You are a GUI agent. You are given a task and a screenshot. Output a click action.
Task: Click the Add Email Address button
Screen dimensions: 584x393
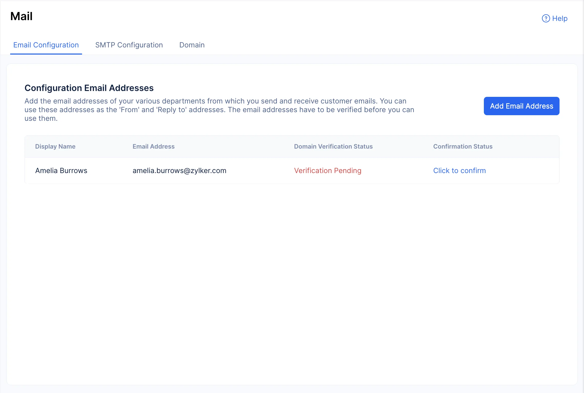[521, 106]
